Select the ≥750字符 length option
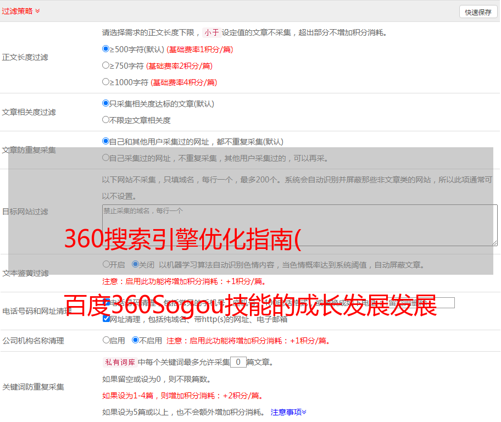 105,65
